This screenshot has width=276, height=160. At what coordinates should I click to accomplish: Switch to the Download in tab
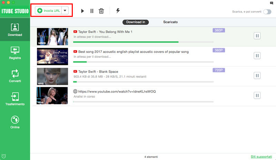[x=136, y=22]
